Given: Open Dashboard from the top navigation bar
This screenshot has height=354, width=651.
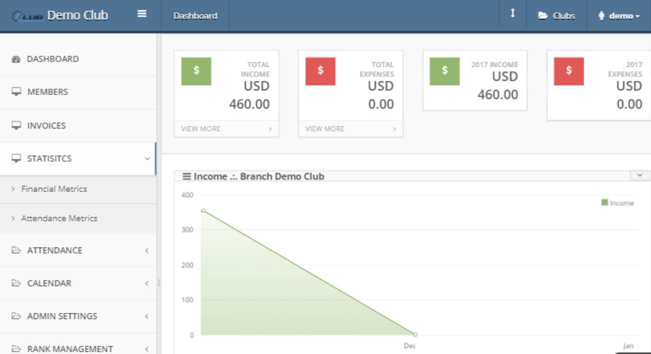Looking at the screenshot, I should coord(196,16).
